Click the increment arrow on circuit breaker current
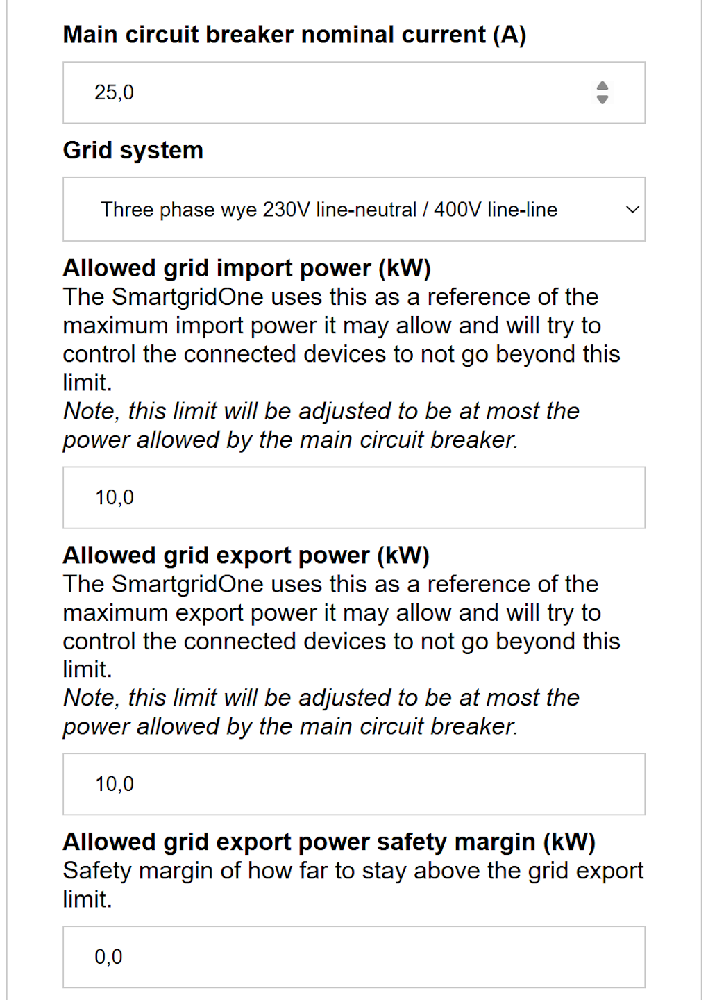708x1000 pixels. pyautogui.click(x=602, y=85)
